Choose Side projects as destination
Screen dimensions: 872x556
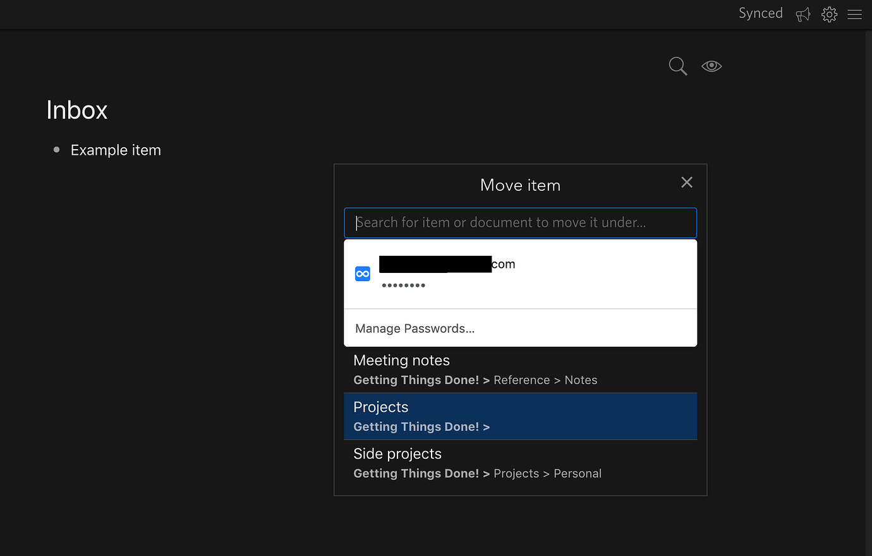(x=397, y=454)
